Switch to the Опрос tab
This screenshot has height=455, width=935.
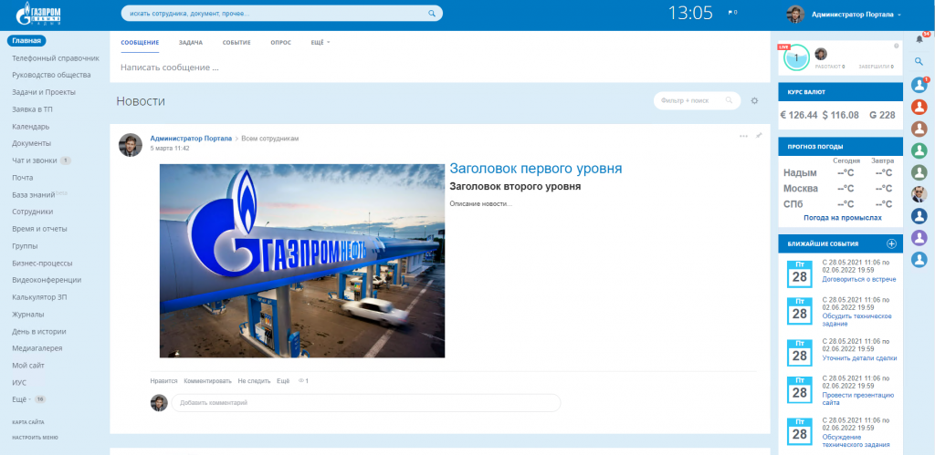(x=280, y=42)
